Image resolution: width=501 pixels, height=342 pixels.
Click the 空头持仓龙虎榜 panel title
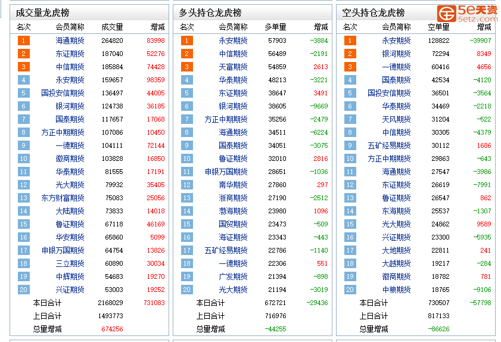[x=374, y=13]
